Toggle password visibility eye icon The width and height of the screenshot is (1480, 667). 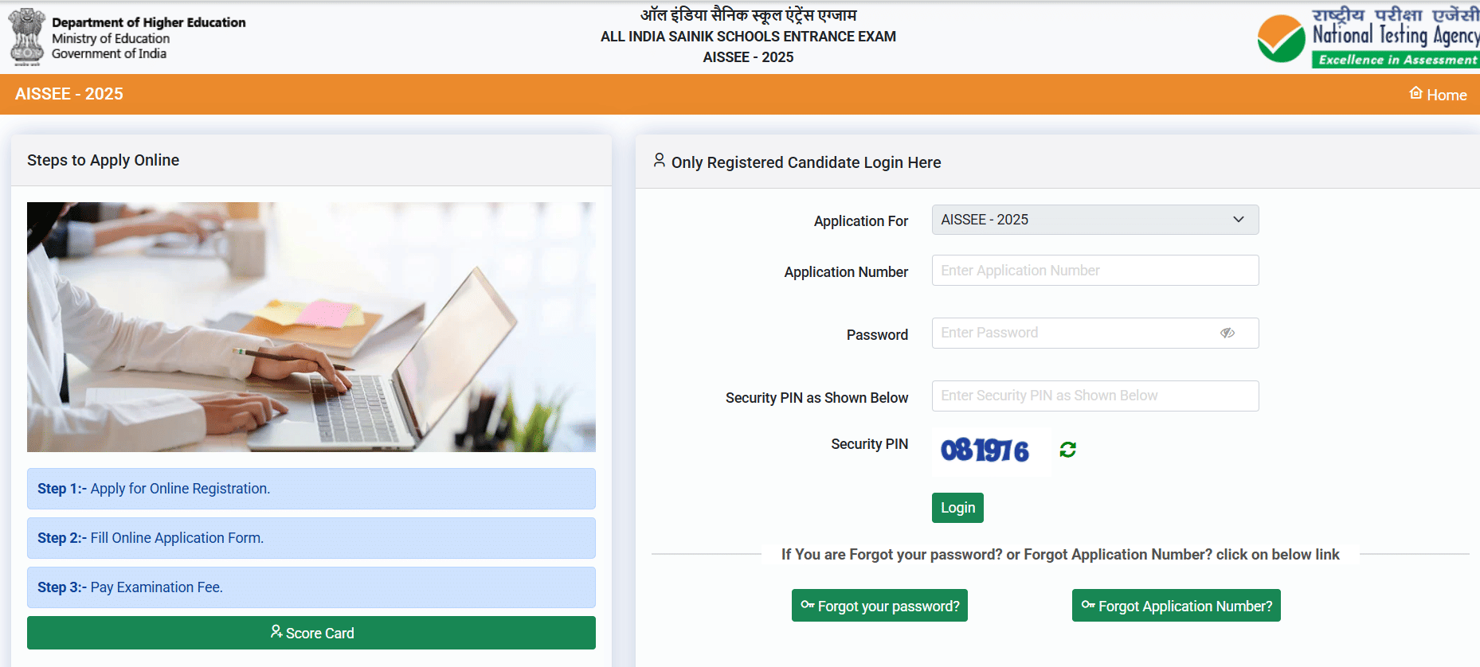[x=1227, y=333]
